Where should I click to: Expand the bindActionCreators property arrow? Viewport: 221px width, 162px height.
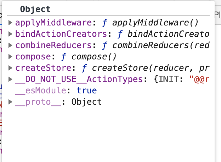pos(10,34)
